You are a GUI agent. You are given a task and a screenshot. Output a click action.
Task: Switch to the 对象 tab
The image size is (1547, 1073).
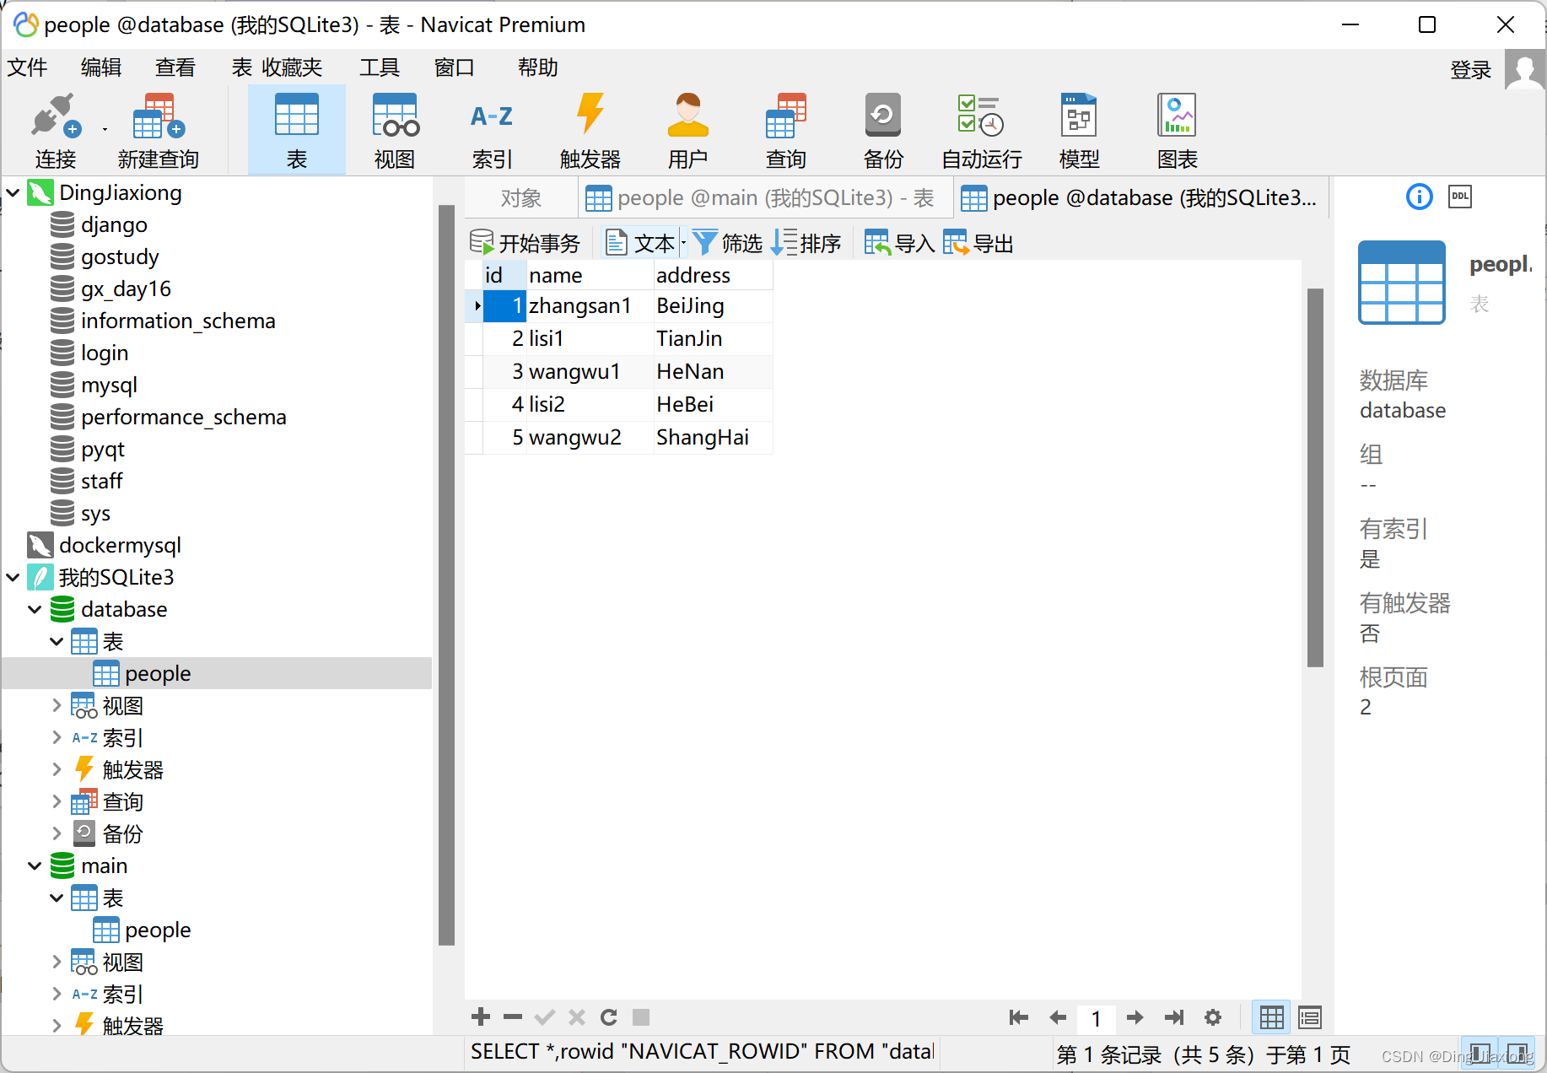pos(520,197)
